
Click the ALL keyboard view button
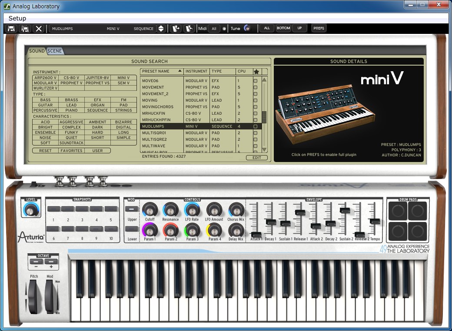coord(267,28)
